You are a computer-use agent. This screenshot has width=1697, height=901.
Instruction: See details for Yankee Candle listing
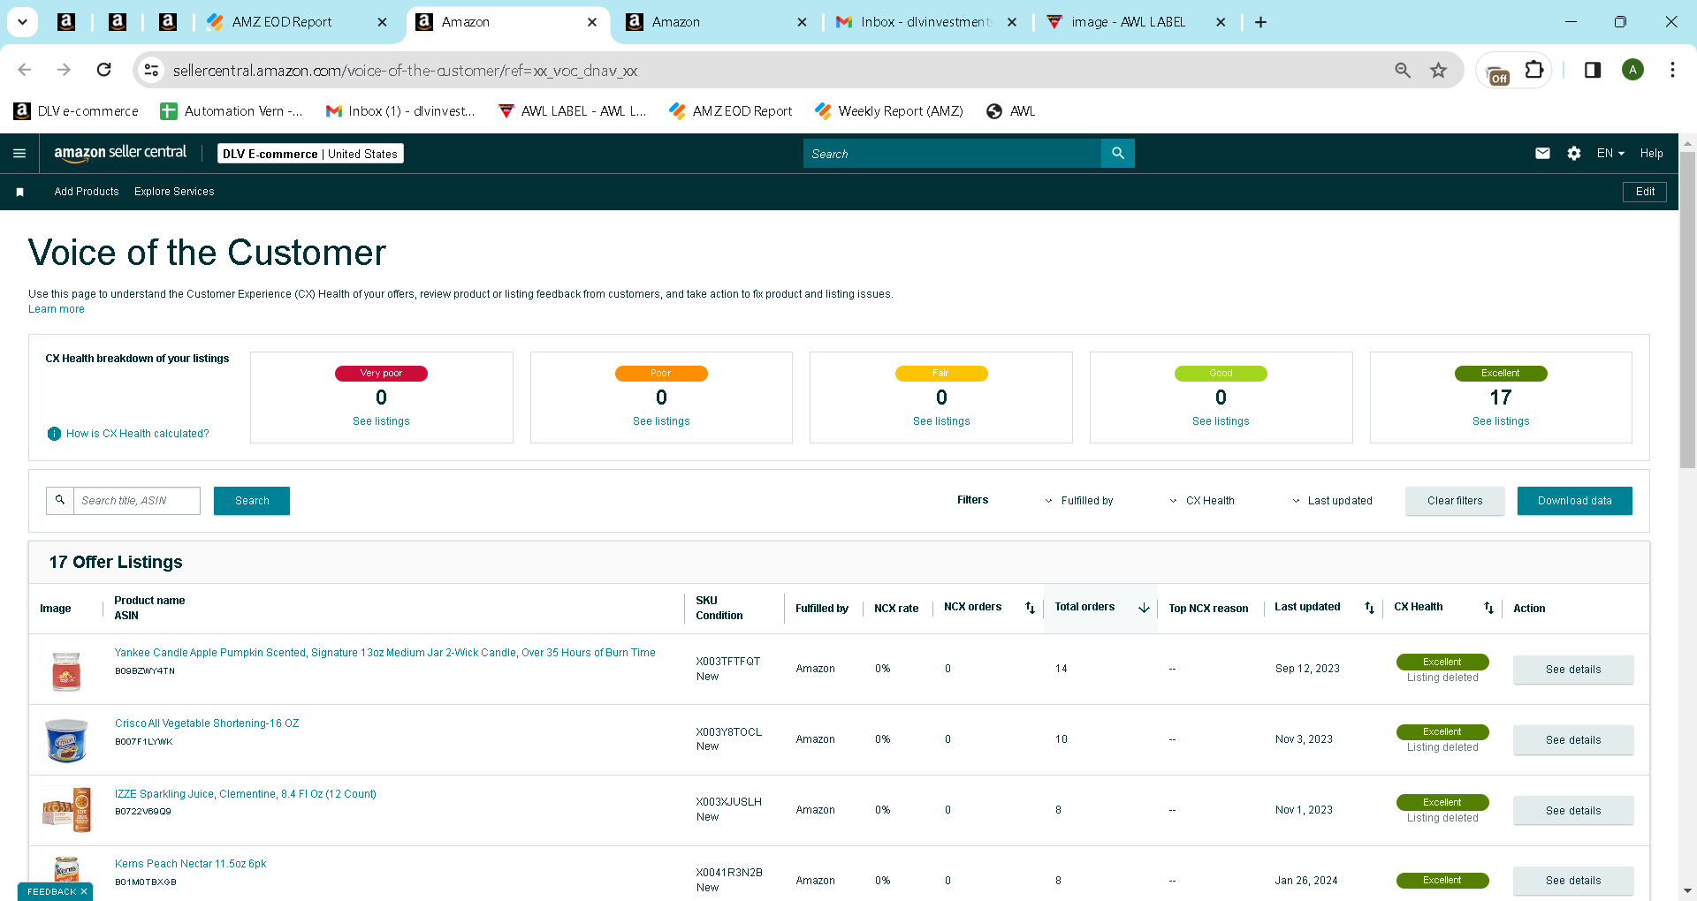pyautogui.click(x=1573, y=670)
